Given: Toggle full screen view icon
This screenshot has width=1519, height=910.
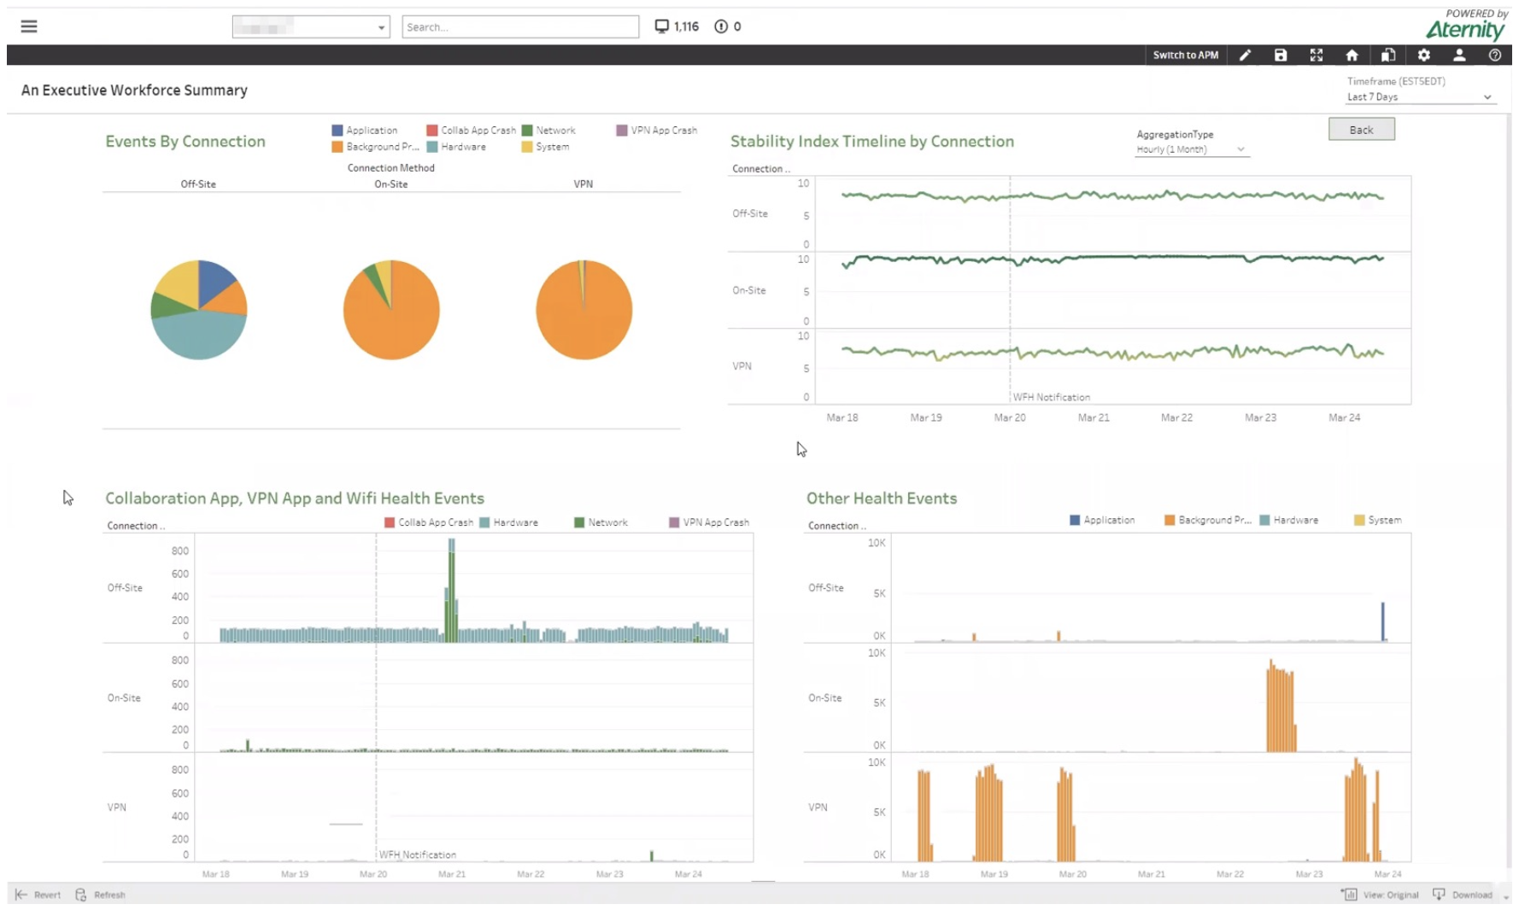Looking at the screenshot, I should (1317, 55).
